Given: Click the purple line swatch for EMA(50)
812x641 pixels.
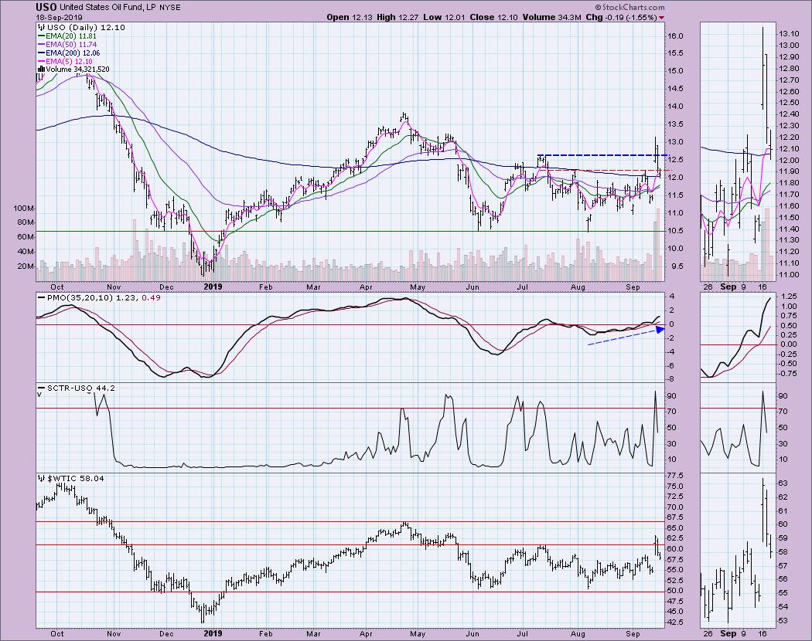Looking at the screenshot, I should click(41, 45).
